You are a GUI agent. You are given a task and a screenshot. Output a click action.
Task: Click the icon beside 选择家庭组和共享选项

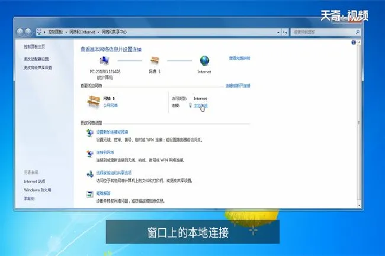coord(90,174)
